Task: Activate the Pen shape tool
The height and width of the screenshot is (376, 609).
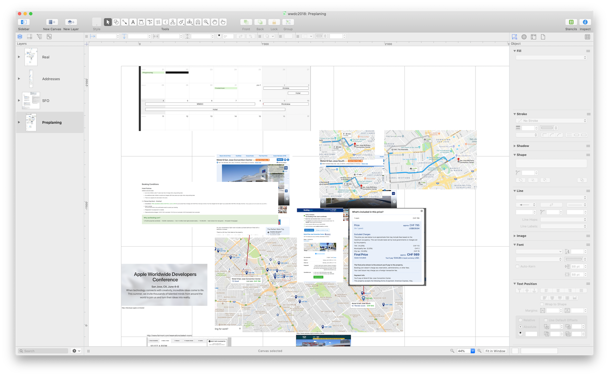Action: tap(141, 22)
